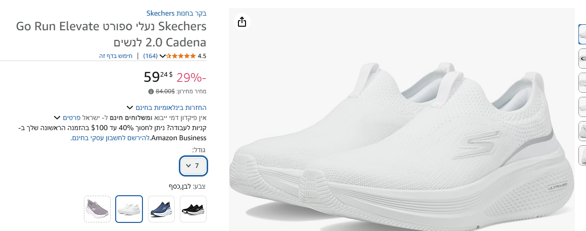
Task: Expand the rating breakdown chevron
Action: (163, 56)
